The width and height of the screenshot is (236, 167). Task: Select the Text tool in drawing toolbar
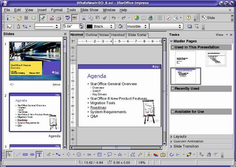[x=39, y=154]
